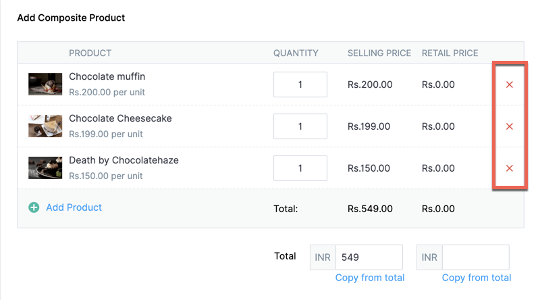The height and width of the screenshot is (300, 538).
Task: Click the green plus Add Product icon
Action: click(x=34, y=207)
